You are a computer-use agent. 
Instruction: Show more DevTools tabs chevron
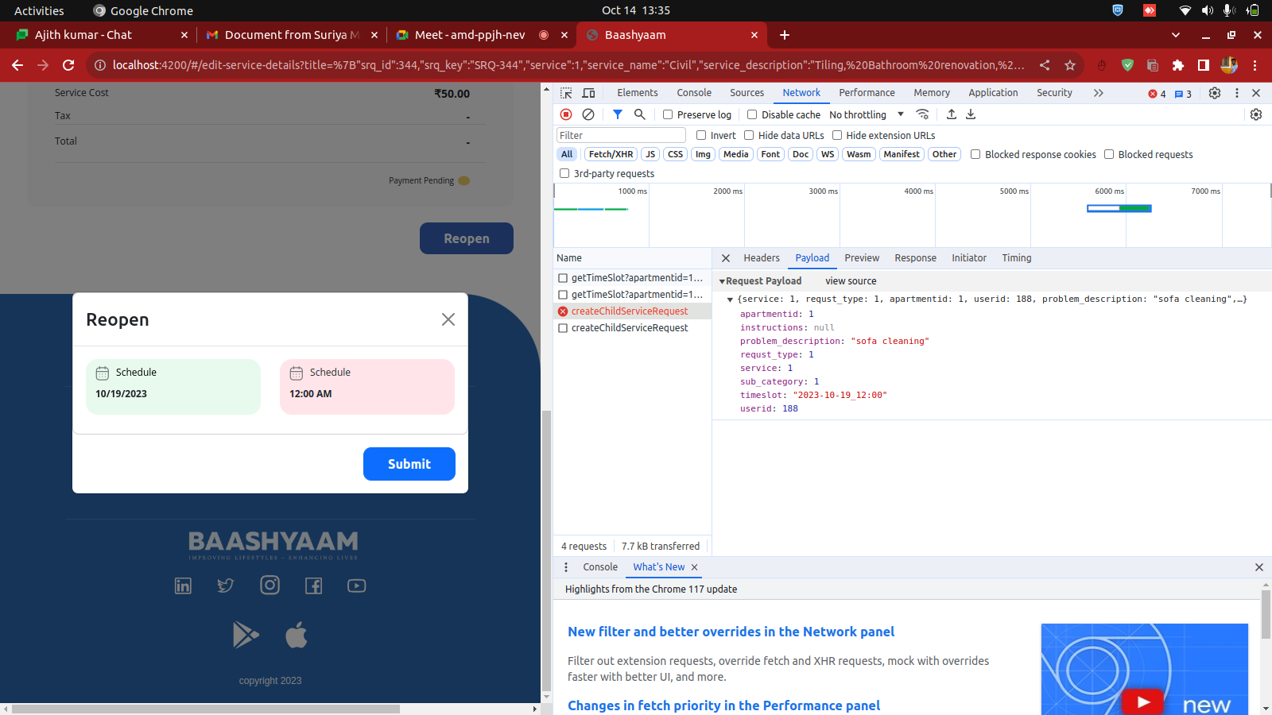pyautogui.click(x=1098, y=93)
